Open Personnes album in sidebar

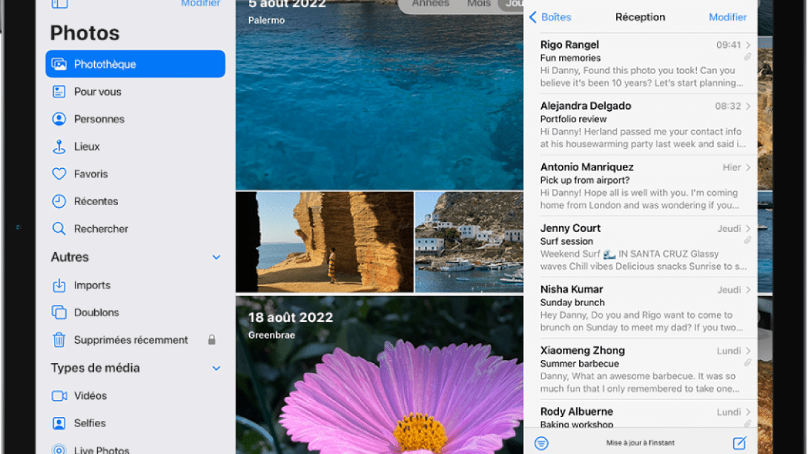point(98,119)
